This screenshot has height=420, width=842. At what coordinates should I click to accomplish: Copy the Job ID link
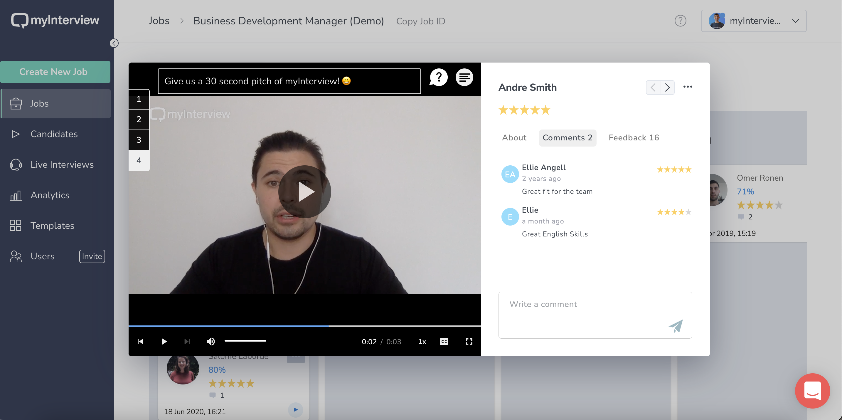(x=421, y=21)
